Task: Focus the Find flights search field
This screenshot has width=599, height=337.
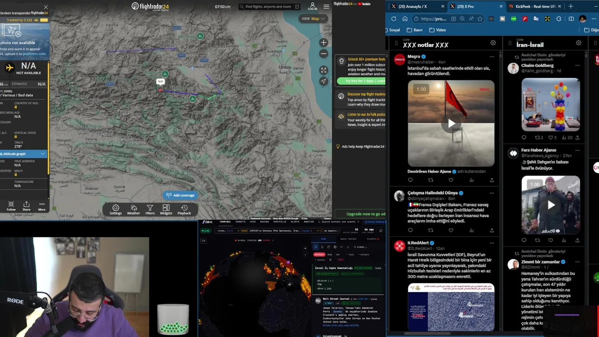Action: pyautogui.click(x=269, y=7)
